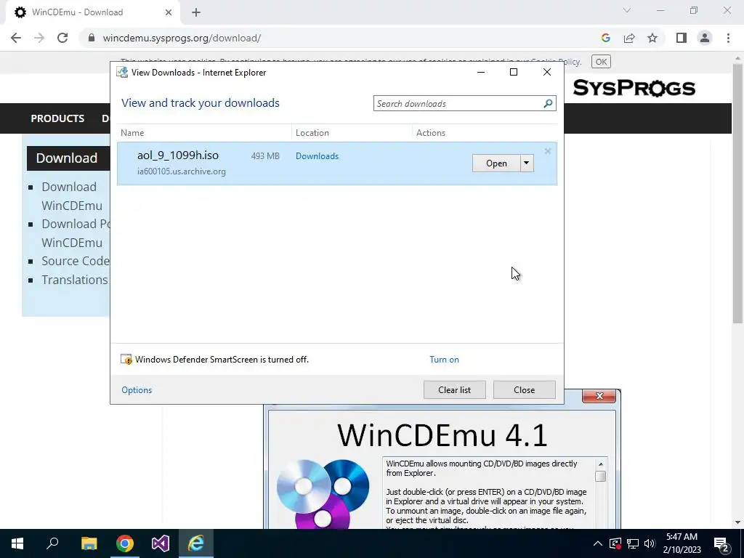Open the Chrome side panel
Image resolution: width=744 pixels, height=558 pixels.
click(682, 38)
